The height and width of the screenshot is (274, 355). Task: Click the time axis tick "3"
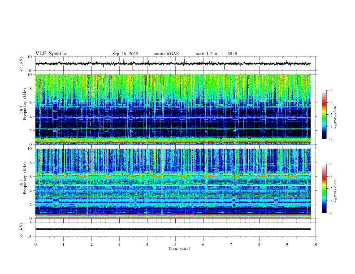point(119,244)
